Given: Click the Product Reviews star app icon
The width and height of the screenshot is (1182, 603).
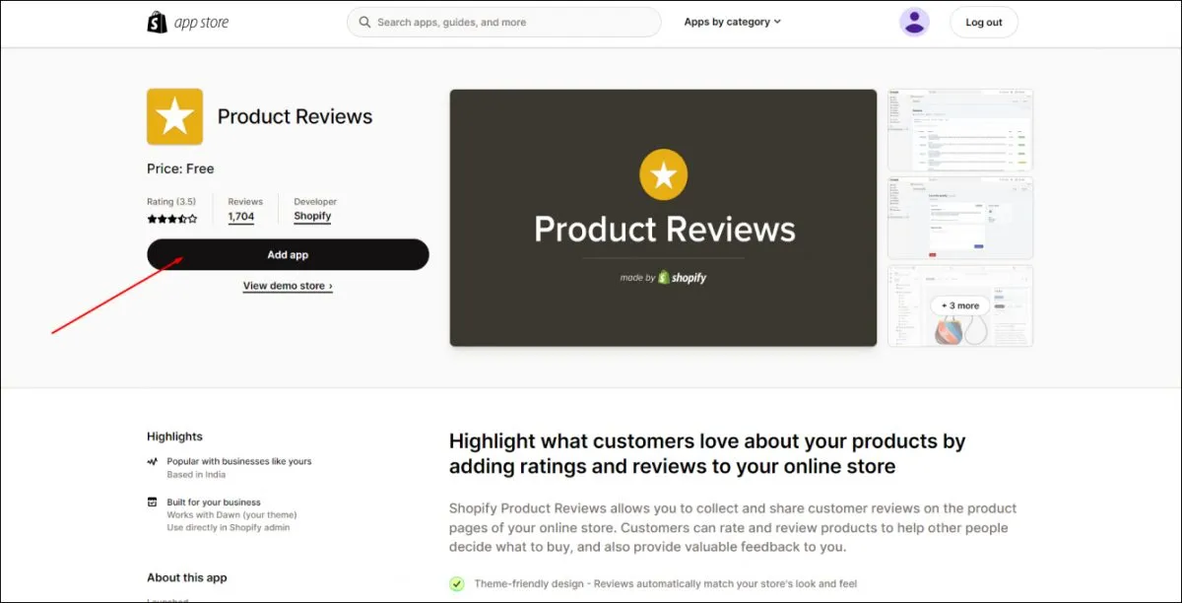Looking at the screenshot, I should [174, 116].
